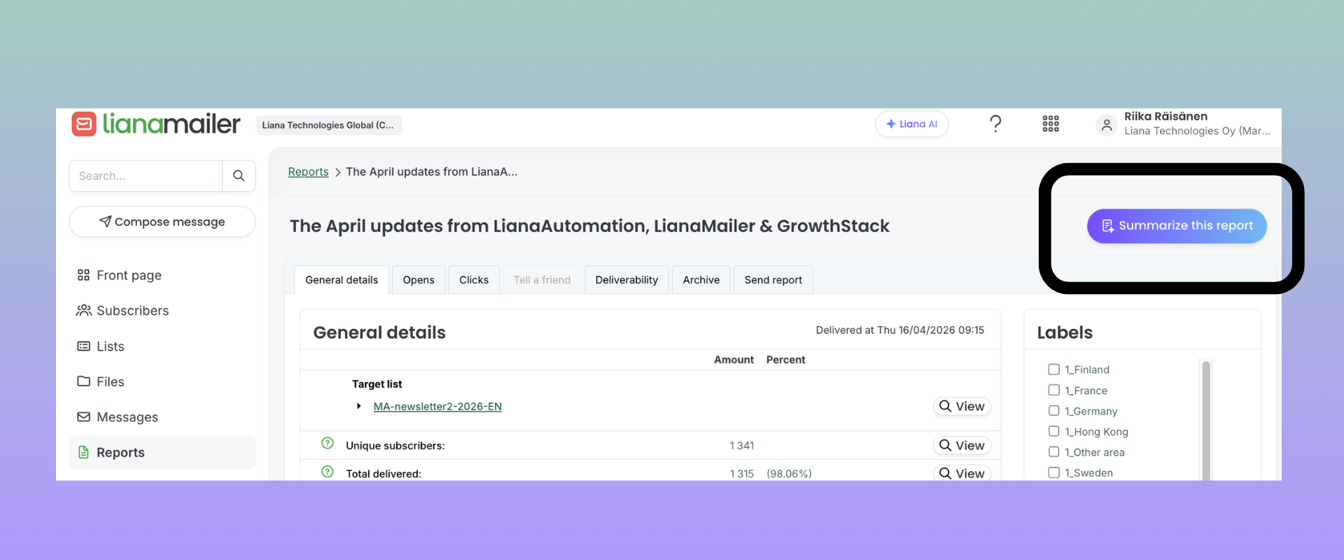Open Files in the sidebar
The height and width of the screenshot is (560, 1344).
(162, 381)
